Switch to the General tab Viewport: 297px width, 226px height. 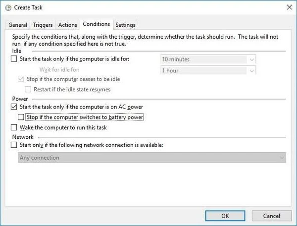18,25
